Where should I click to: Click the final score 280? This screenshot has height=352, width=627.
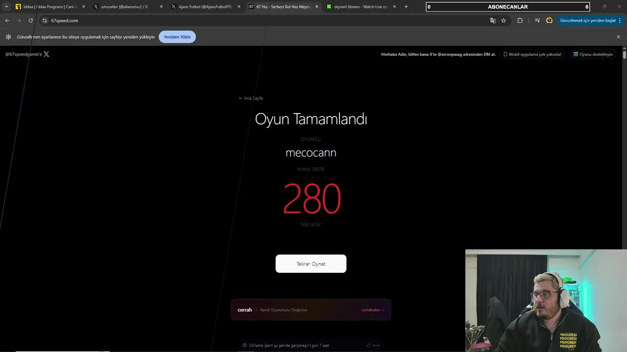click(312, 198)
